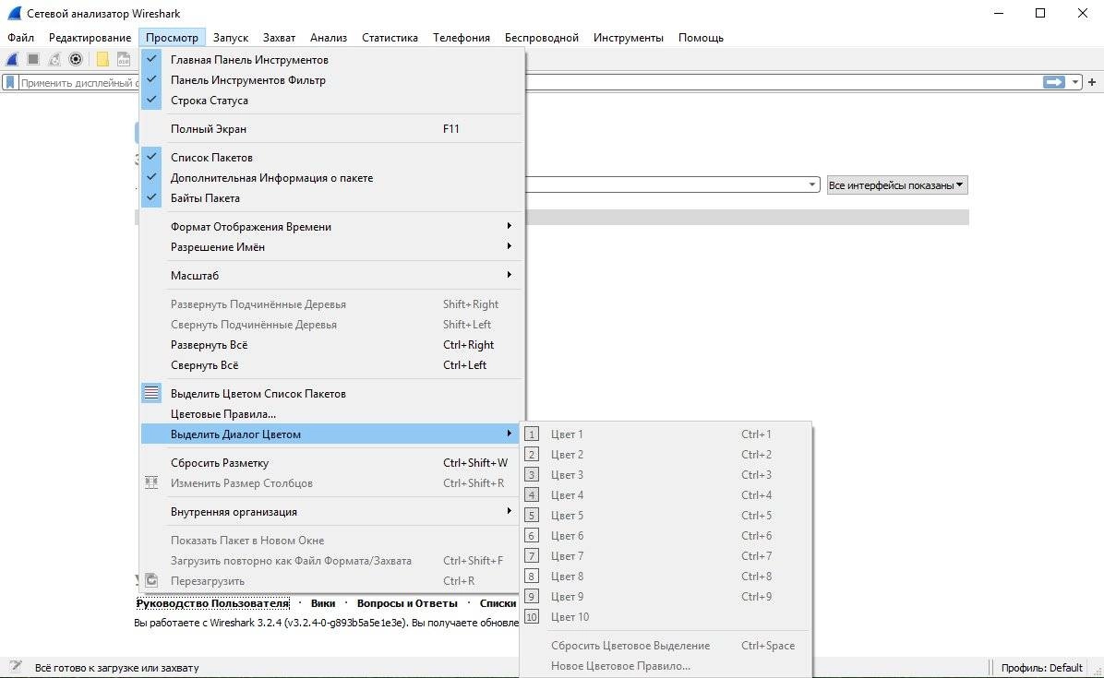1104x678 pixels.
Task: Expand Разрешение Имён submenu
Action: click(x=331, y=247)
